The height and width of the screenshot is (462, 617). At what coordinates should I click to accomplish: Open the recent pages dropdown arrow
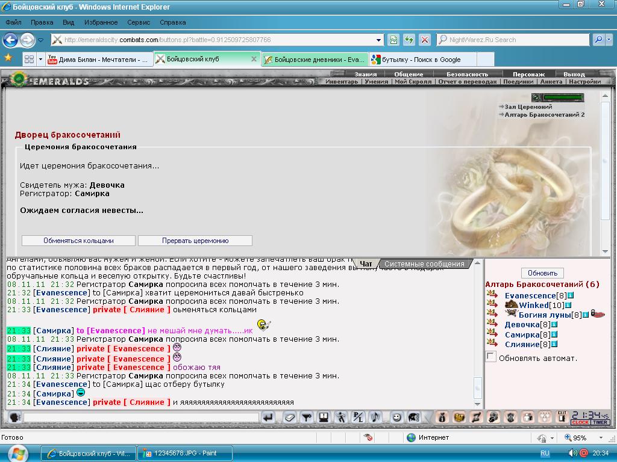pos(40,40)
